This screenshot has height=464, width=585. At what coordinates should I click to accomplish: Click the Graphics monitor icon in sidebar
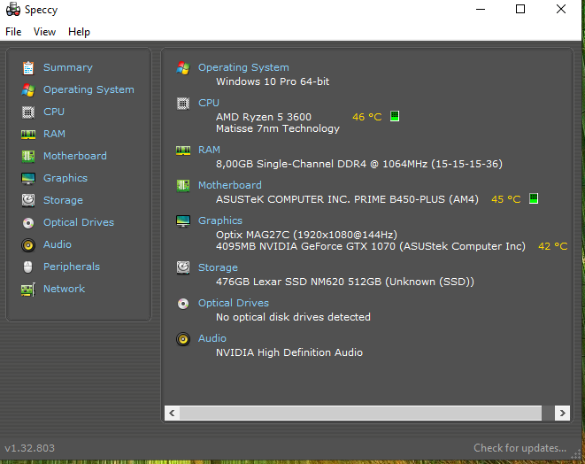click(x=28, y=179)
